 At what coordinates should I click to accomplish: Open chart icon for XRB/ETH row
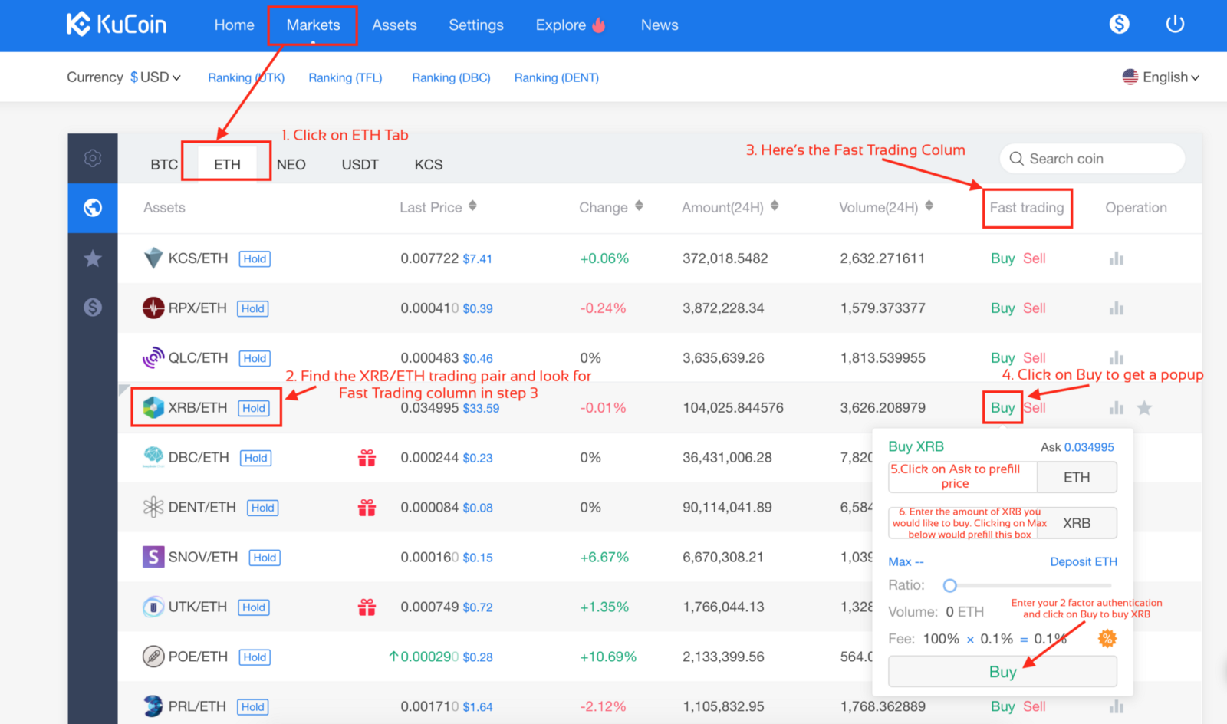point(1117,408)
